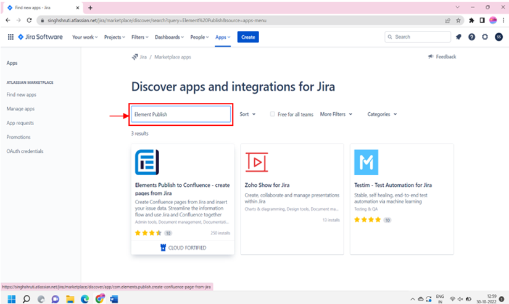Enable the Free for all teams checkbox
509x304 pixels.
click(x=273, y=114)
